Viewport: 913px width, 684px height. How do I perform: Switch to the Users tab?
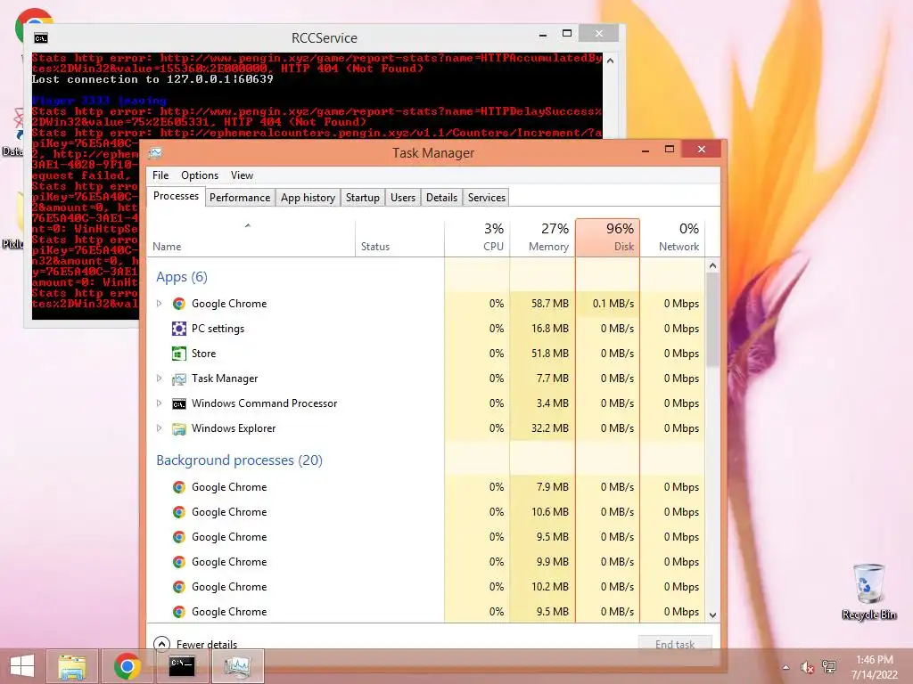(403, 198)
